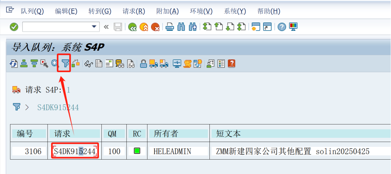This screenshot has width=391, height=174.
Task: Click the Import All Requests truck icon
Action: [154, 64]
